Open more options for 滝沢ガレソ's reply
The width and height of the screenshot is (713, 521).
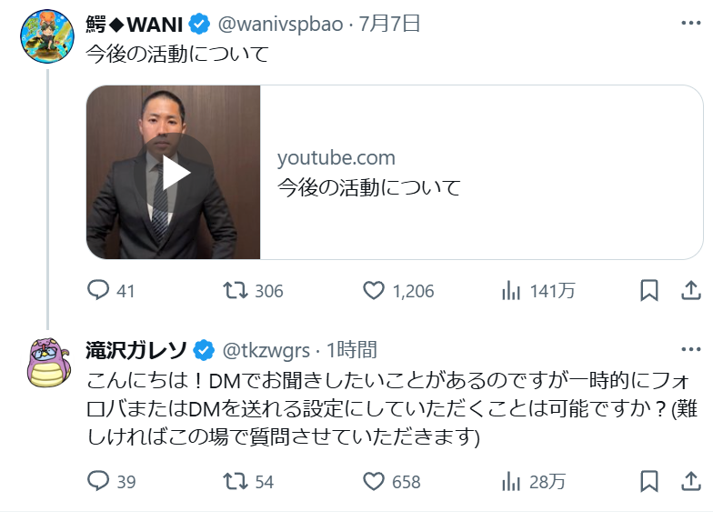(691, 349)
